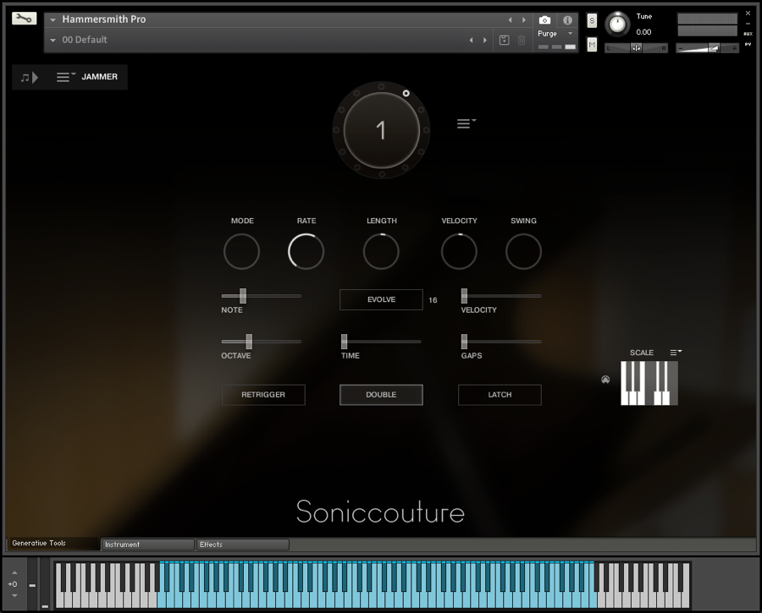This screenshot has width=762, height=613.
Task: Enable the LATCH toggle
Action: pyautogui.click(x=500, y=395)
